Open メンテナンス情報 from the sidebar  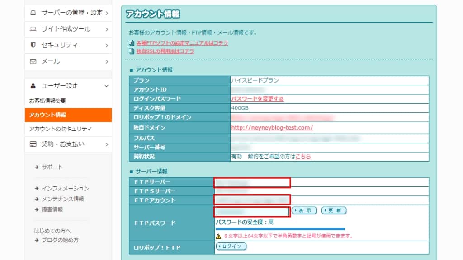62,199
